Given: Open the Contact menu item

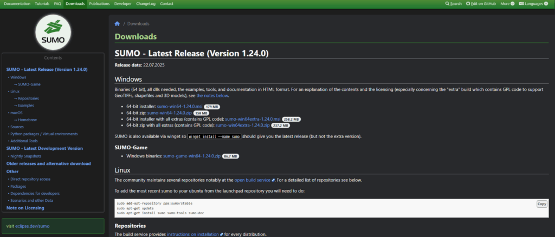Looking at the screenshot, I should (167, 4).
